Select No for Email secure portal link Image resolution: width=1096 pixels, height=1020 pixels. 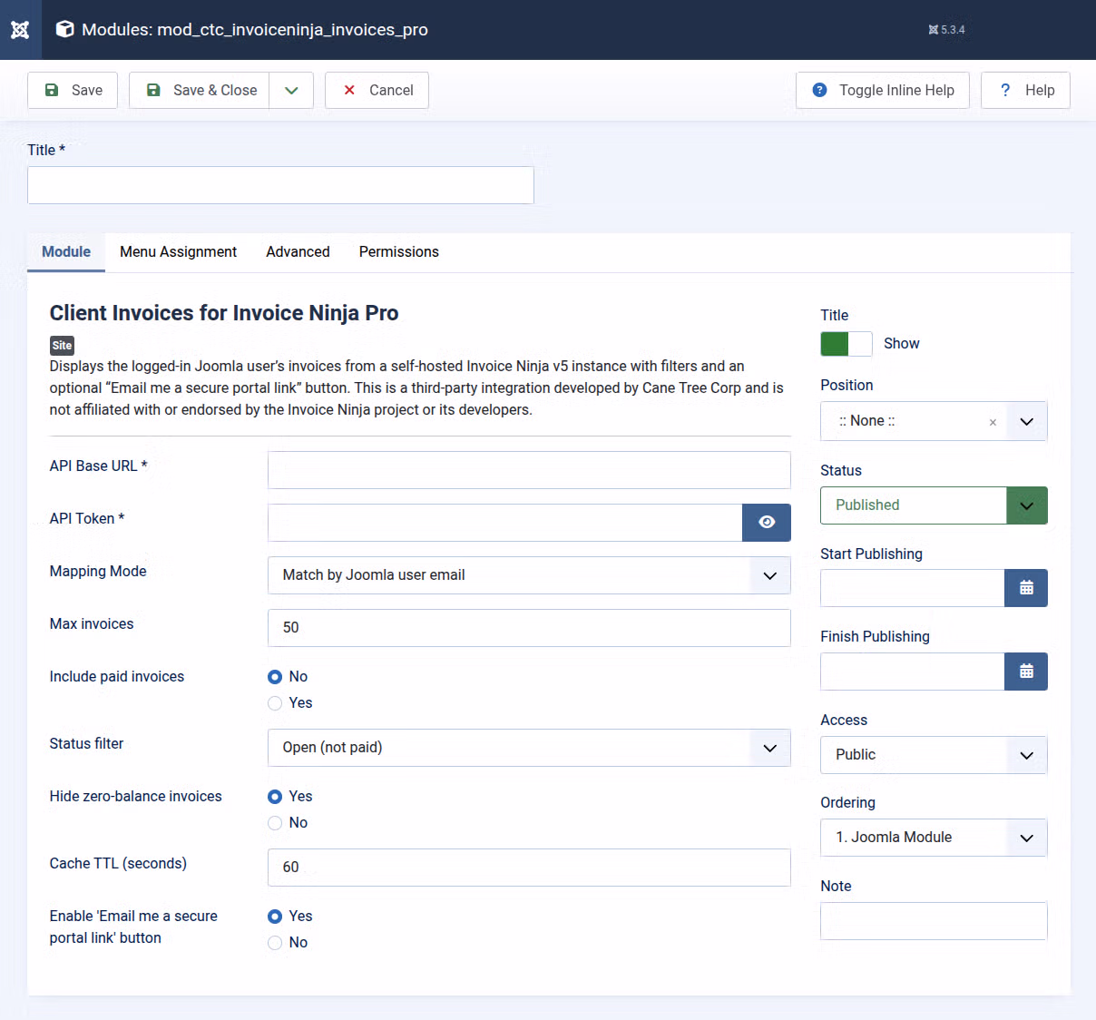tap(275, 943)
